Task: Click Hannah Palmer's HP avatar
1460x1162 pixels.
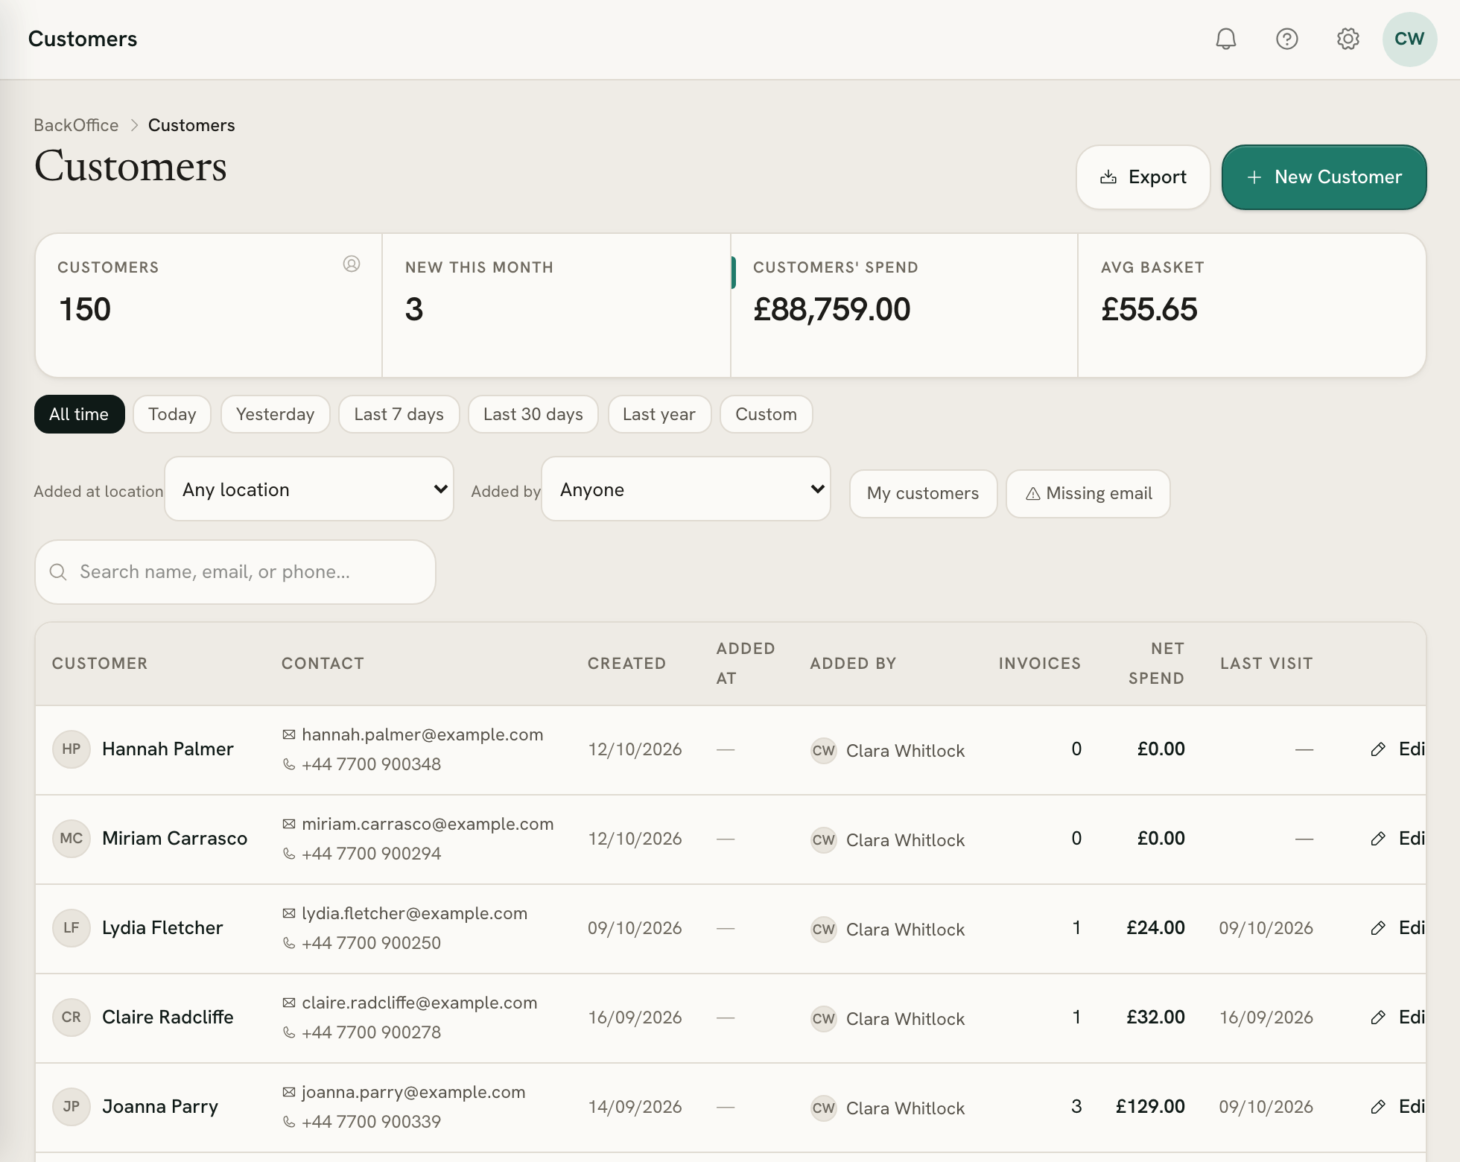Action: click(72, 749)
